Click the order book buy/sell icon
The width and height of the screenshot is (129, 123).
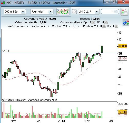point(124,12)
